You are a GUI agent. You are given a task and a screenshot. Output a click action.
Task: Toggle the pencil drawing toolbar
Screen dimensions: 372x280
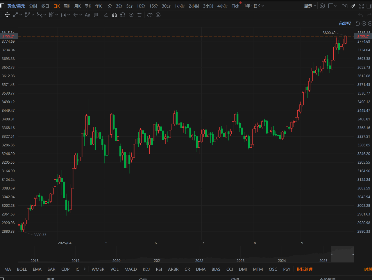(x=353, y=6)
